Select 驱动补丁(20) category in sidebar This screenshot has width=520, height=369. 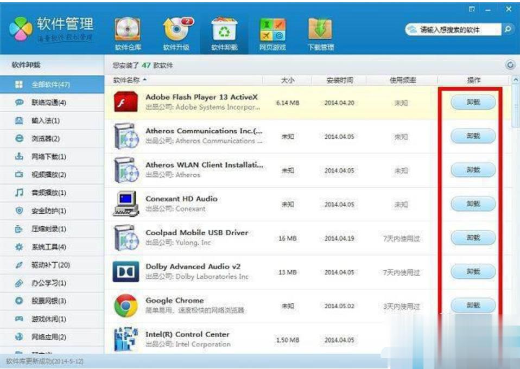point(50,265)
